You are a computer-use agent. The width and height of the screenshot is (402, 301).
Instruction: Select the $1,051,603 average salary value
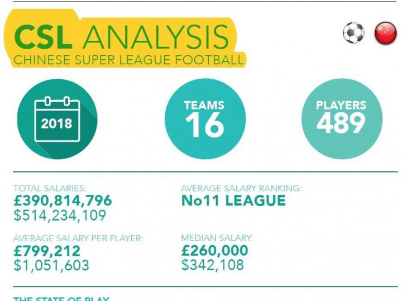[51, 265]
